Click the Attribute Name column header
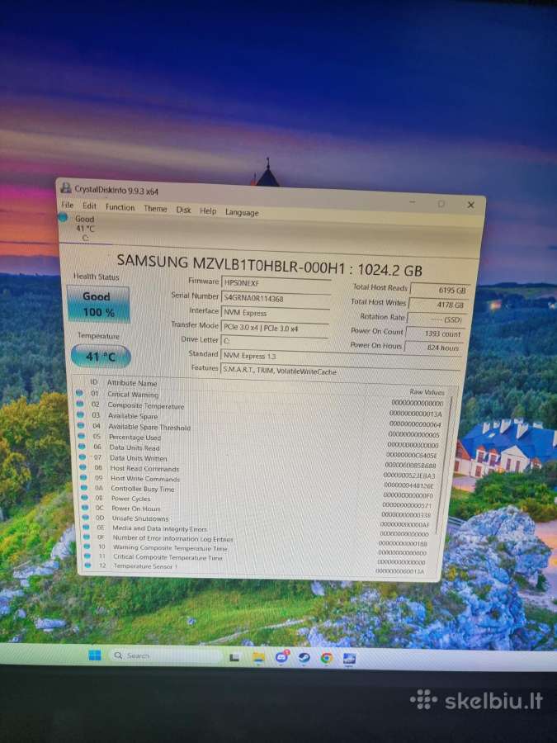The image size is (557, 743). point(132,382)
